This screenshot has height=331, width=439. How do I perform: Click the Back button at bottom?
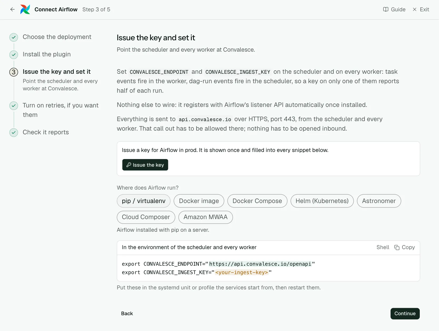pos(127,314)
